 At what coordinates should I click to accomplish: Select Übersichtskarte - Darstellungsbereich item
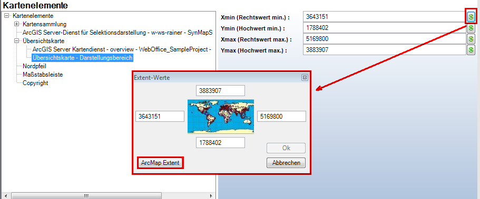[x=82, y=58]
